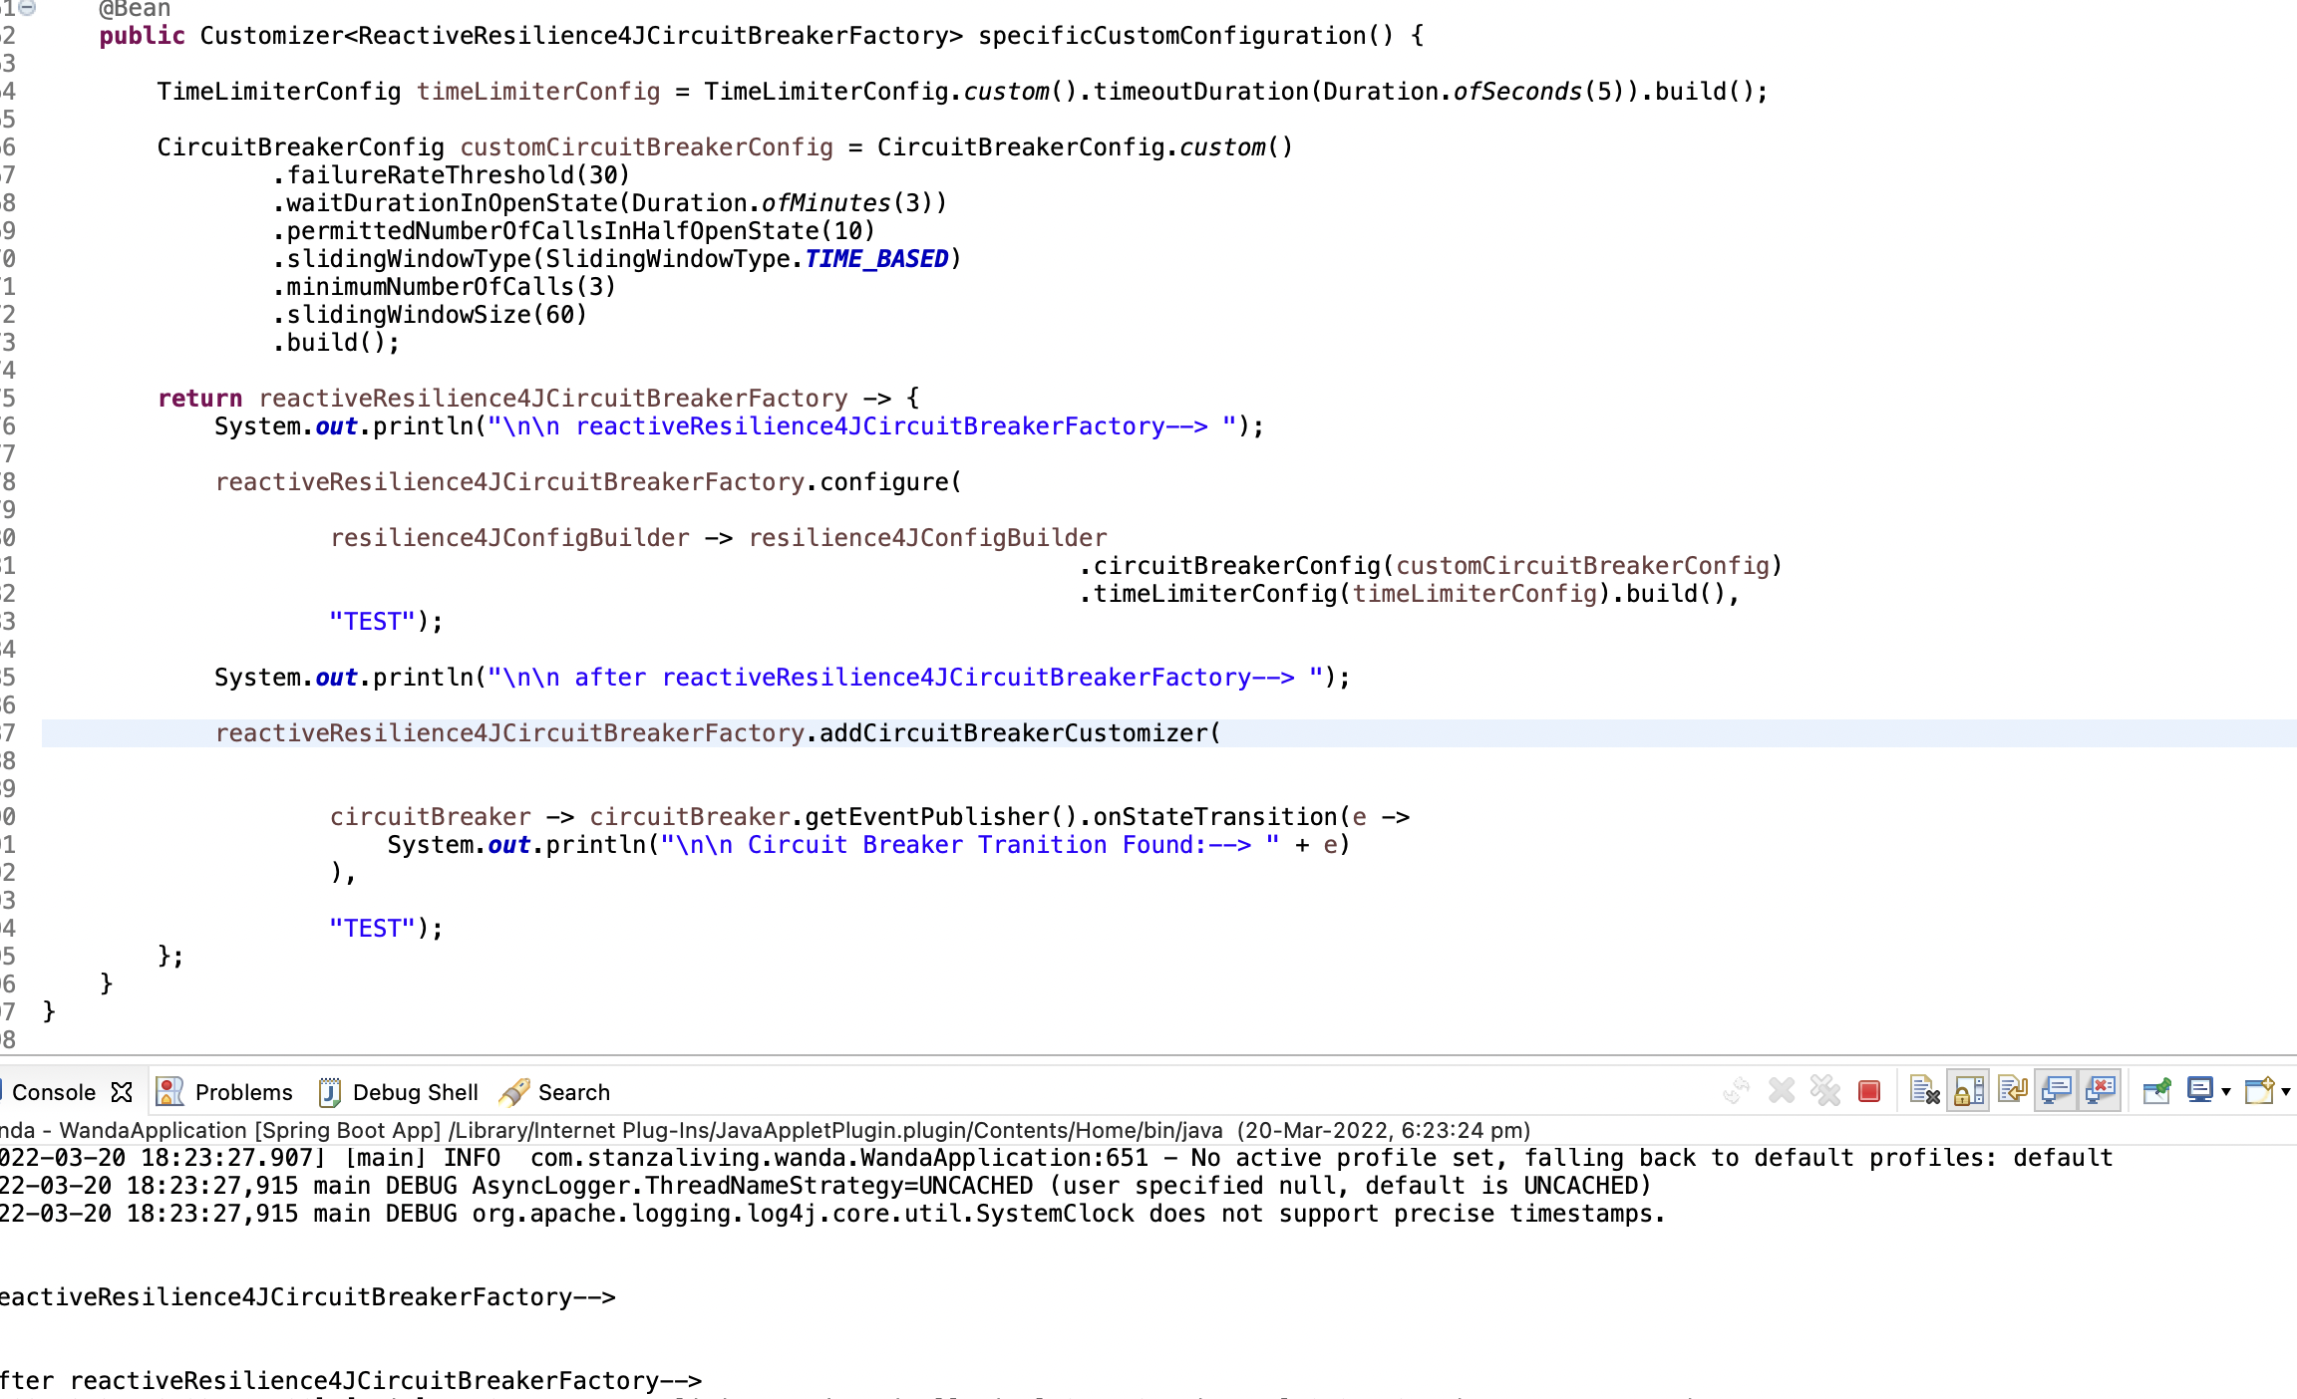Click the 'No active profile set' log line
Screen dimensions: 2297x1399
point(1057,1158)
